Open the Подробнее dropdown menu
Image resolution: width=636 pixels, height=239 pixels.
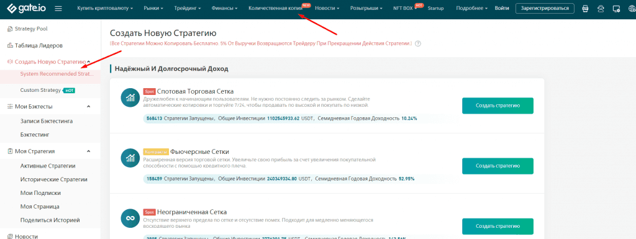tap(472, 8)
